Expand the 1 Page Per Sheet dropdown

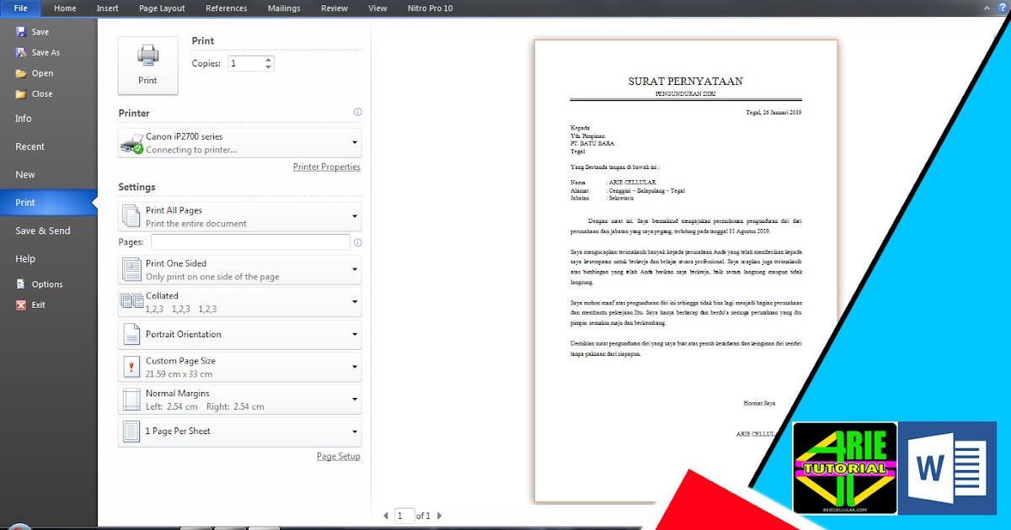(355, 432)
